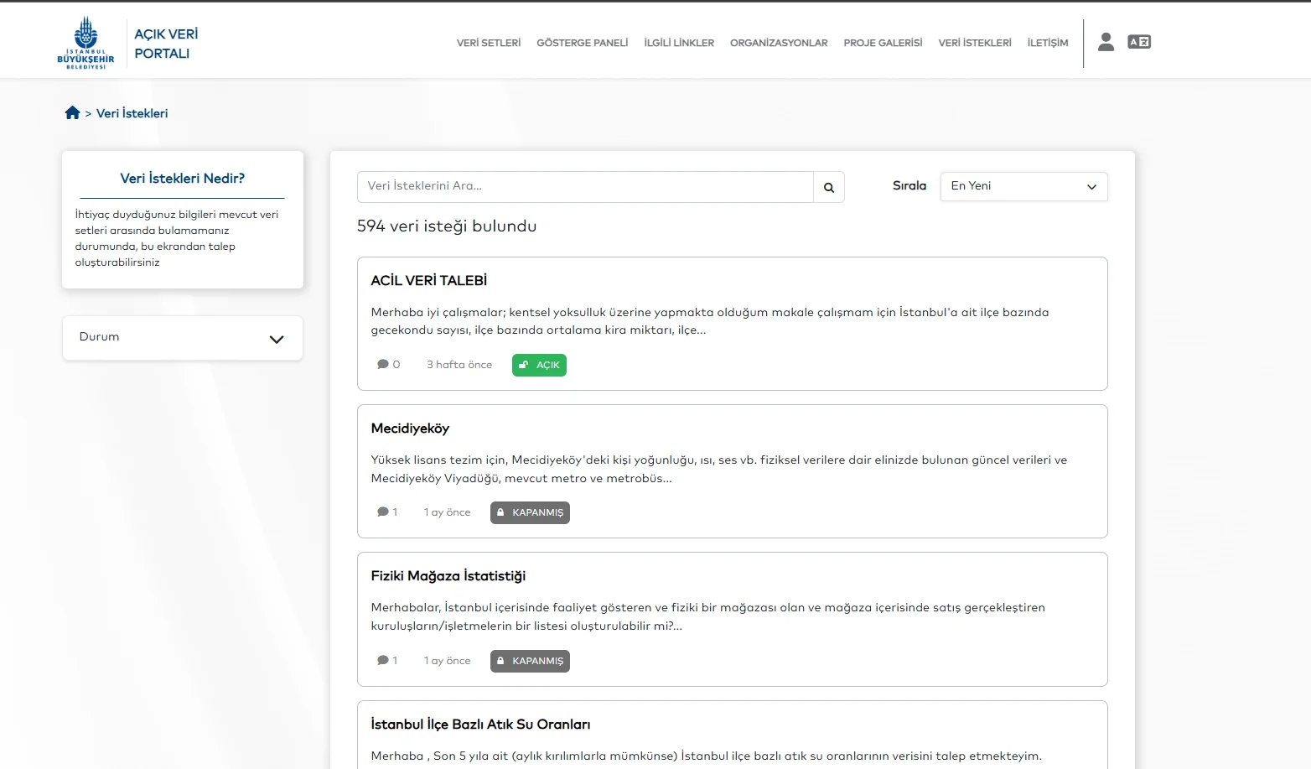Open İstanbul İlçe Bazlı Atık Su Oranları
This screenshot has height=769, width=1311.
coord(480,725)
